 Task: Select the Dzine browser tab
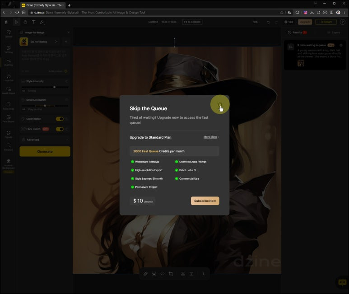[x=42, y=5]
